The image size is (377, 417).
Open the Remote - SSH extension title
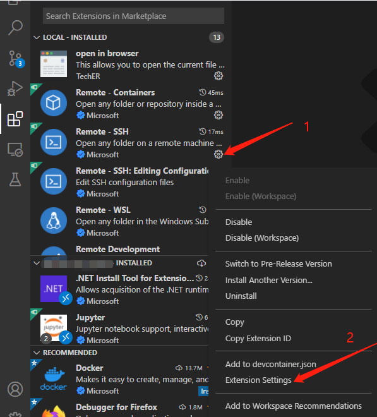(102, 131)
